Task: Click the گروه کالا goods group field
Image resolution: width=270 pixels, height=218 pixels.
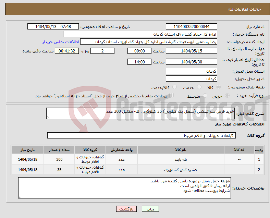Action: [142, 135]
